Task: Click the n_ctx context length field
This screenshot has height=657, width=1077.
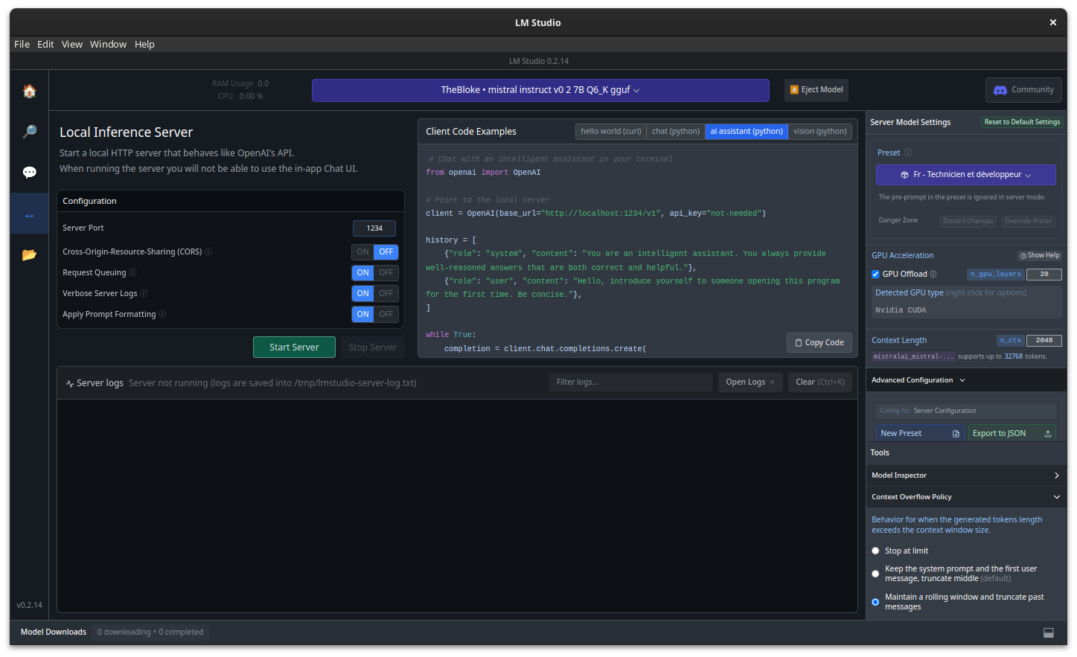Action: pyautogui.click(x=1044, y=341)
